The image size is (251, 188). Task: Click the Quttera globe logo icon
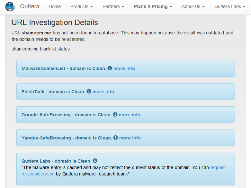coord(10,6)
